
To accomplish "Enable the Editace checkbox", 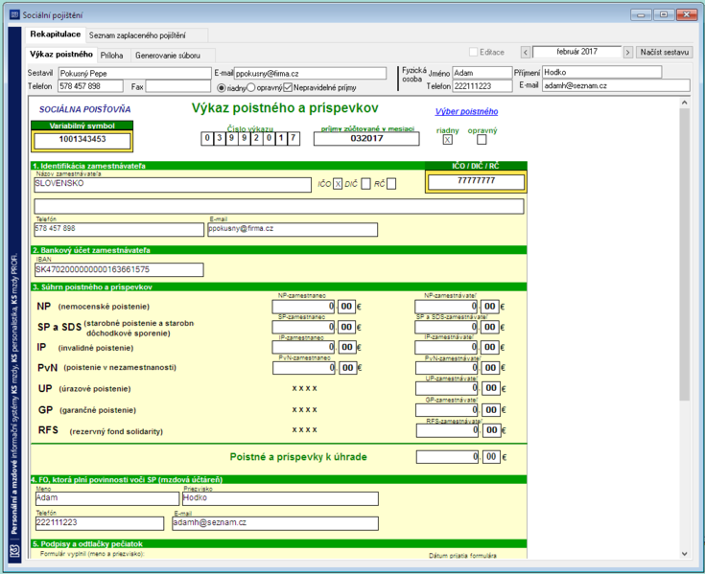I will [473, 52].
